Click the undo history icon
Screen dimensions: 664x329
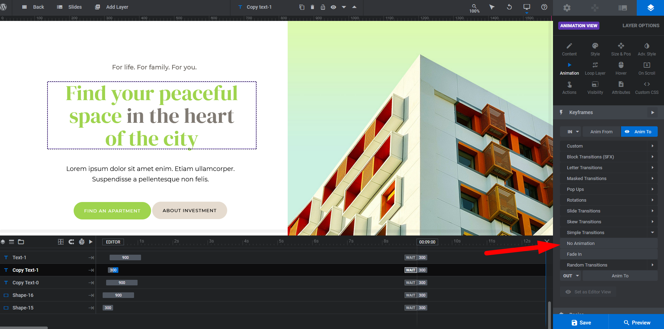click(509, 7)
